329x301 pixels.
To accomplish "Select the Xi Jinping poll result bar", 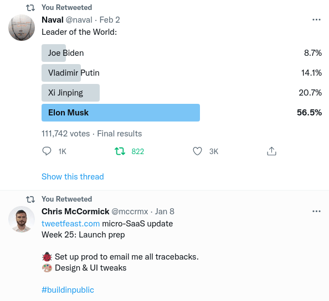I will 70,93.
